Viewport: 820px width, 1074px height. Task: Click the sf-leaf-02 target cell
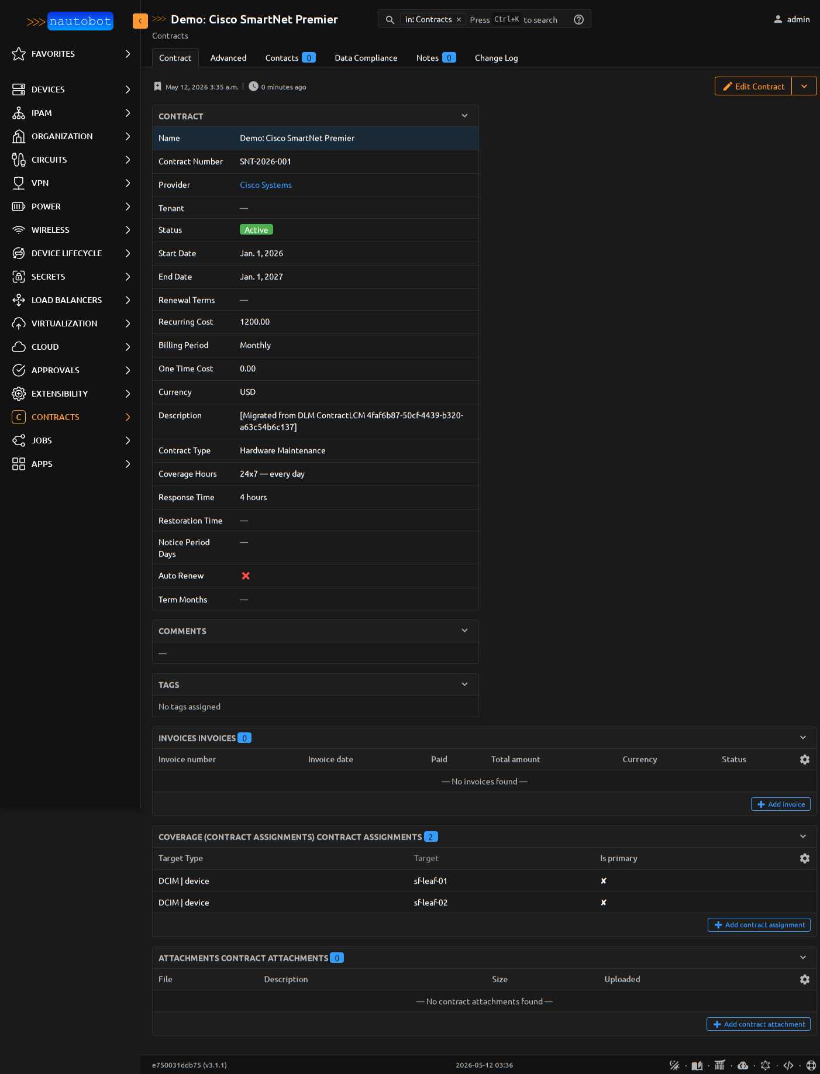pyautogui.click(x=430, y=903)
